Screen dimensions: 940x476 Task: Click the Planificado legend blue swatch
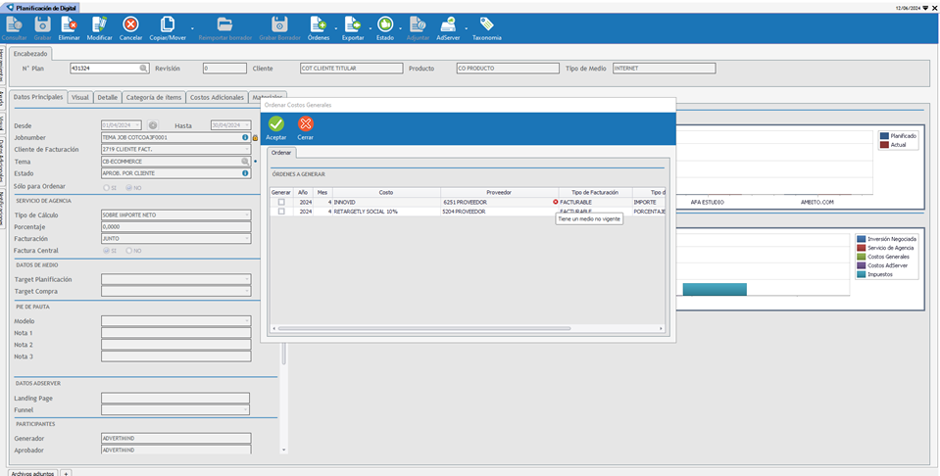[884, 136]
